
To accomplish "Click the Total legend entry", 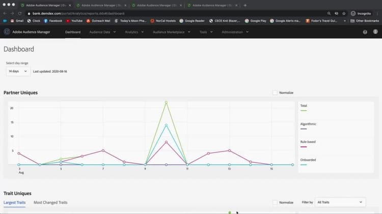I will (304, 108).
